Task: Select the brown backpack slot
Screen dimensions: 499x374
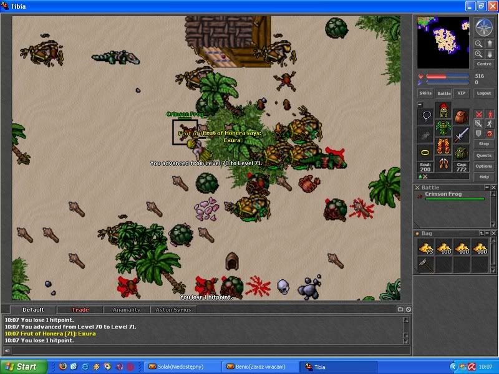Action: pos(461,117)
